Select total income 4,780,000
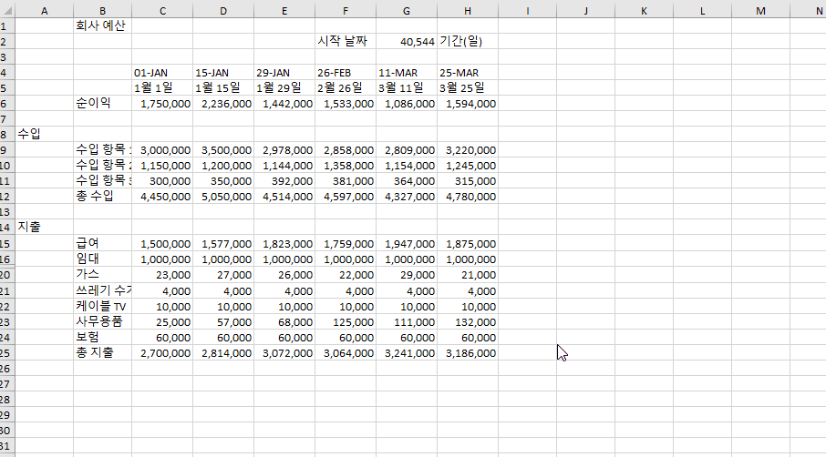Viewport: 826px width, 457px height. click(x=468, y=196)
